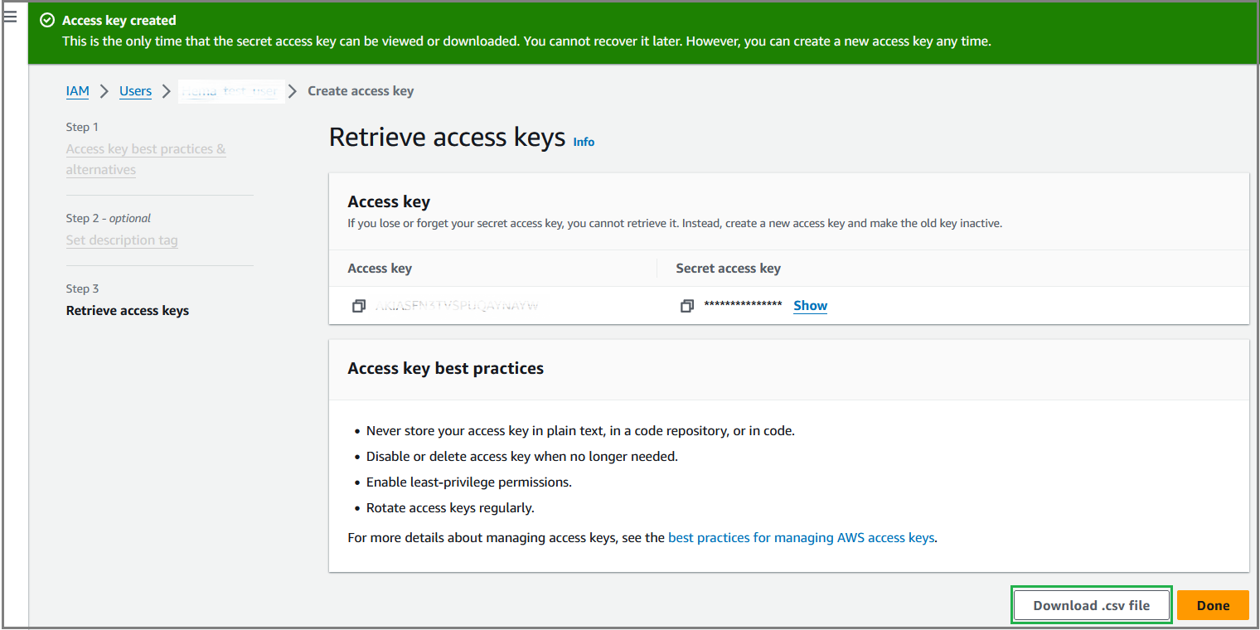Click 'Rotate access keys regularly' bullet

point(450,507)
